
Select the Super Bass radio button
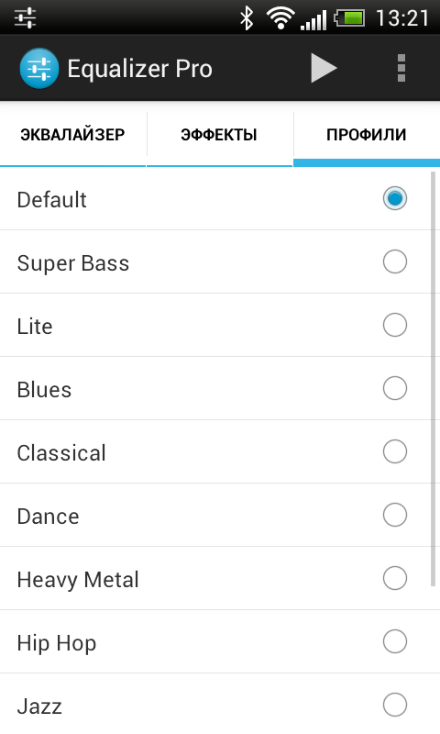coord(395,261)
